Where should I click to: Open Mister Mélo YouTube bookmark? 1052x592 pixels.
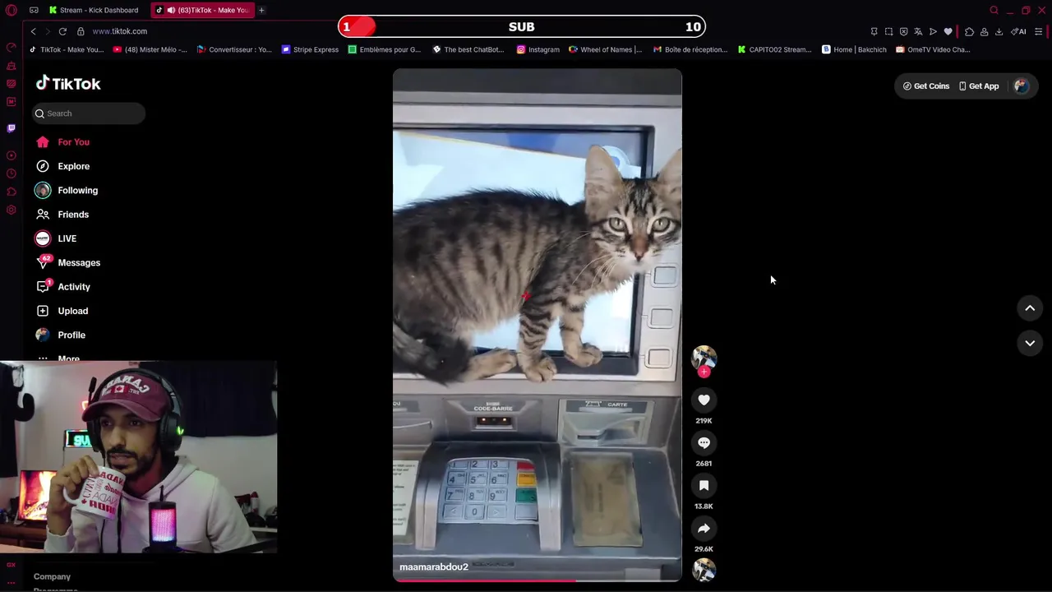(150, 49)
